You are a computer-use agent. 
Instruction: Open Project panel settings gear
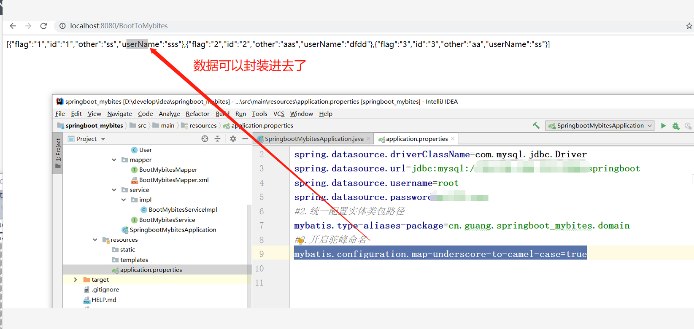click(x=233, y=139)
